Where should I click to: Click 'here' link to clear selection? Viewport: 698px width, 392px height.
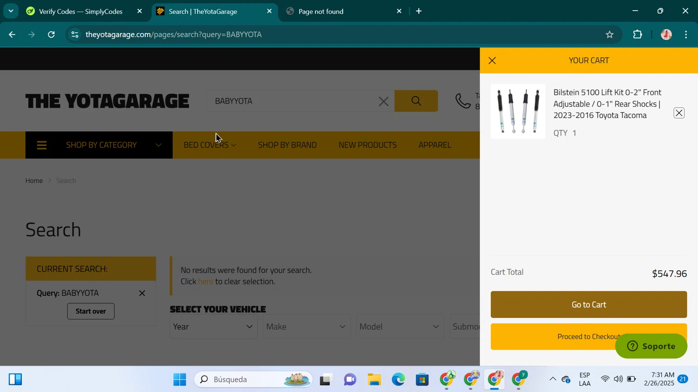[x=206, y=281]
